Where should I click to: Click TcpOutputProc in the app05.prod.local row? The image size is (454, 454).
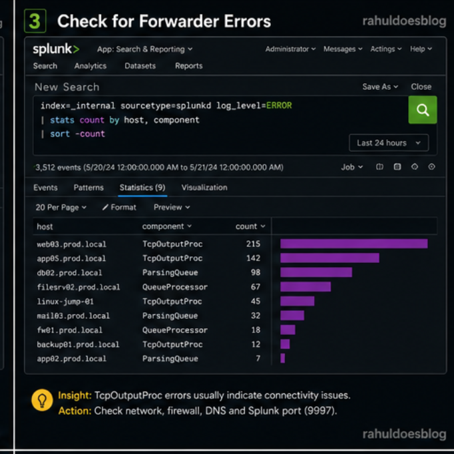click(x=172, y=258)
